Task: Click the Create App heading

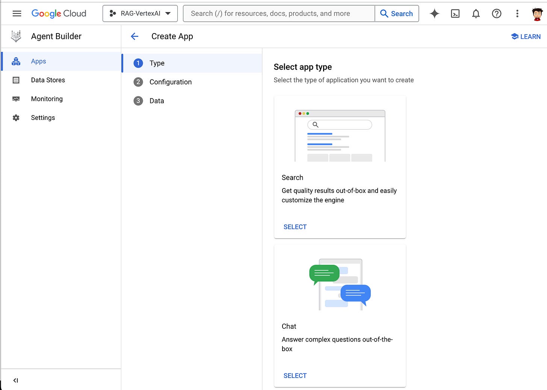Action: tap(172, 36)
